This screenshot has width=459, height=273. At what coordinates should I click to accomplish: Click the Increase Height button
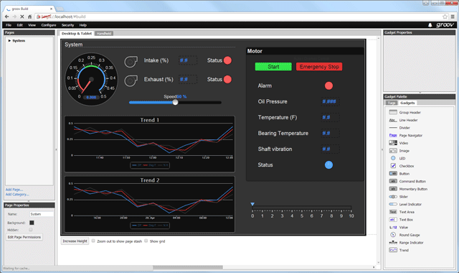pos(75,241)
